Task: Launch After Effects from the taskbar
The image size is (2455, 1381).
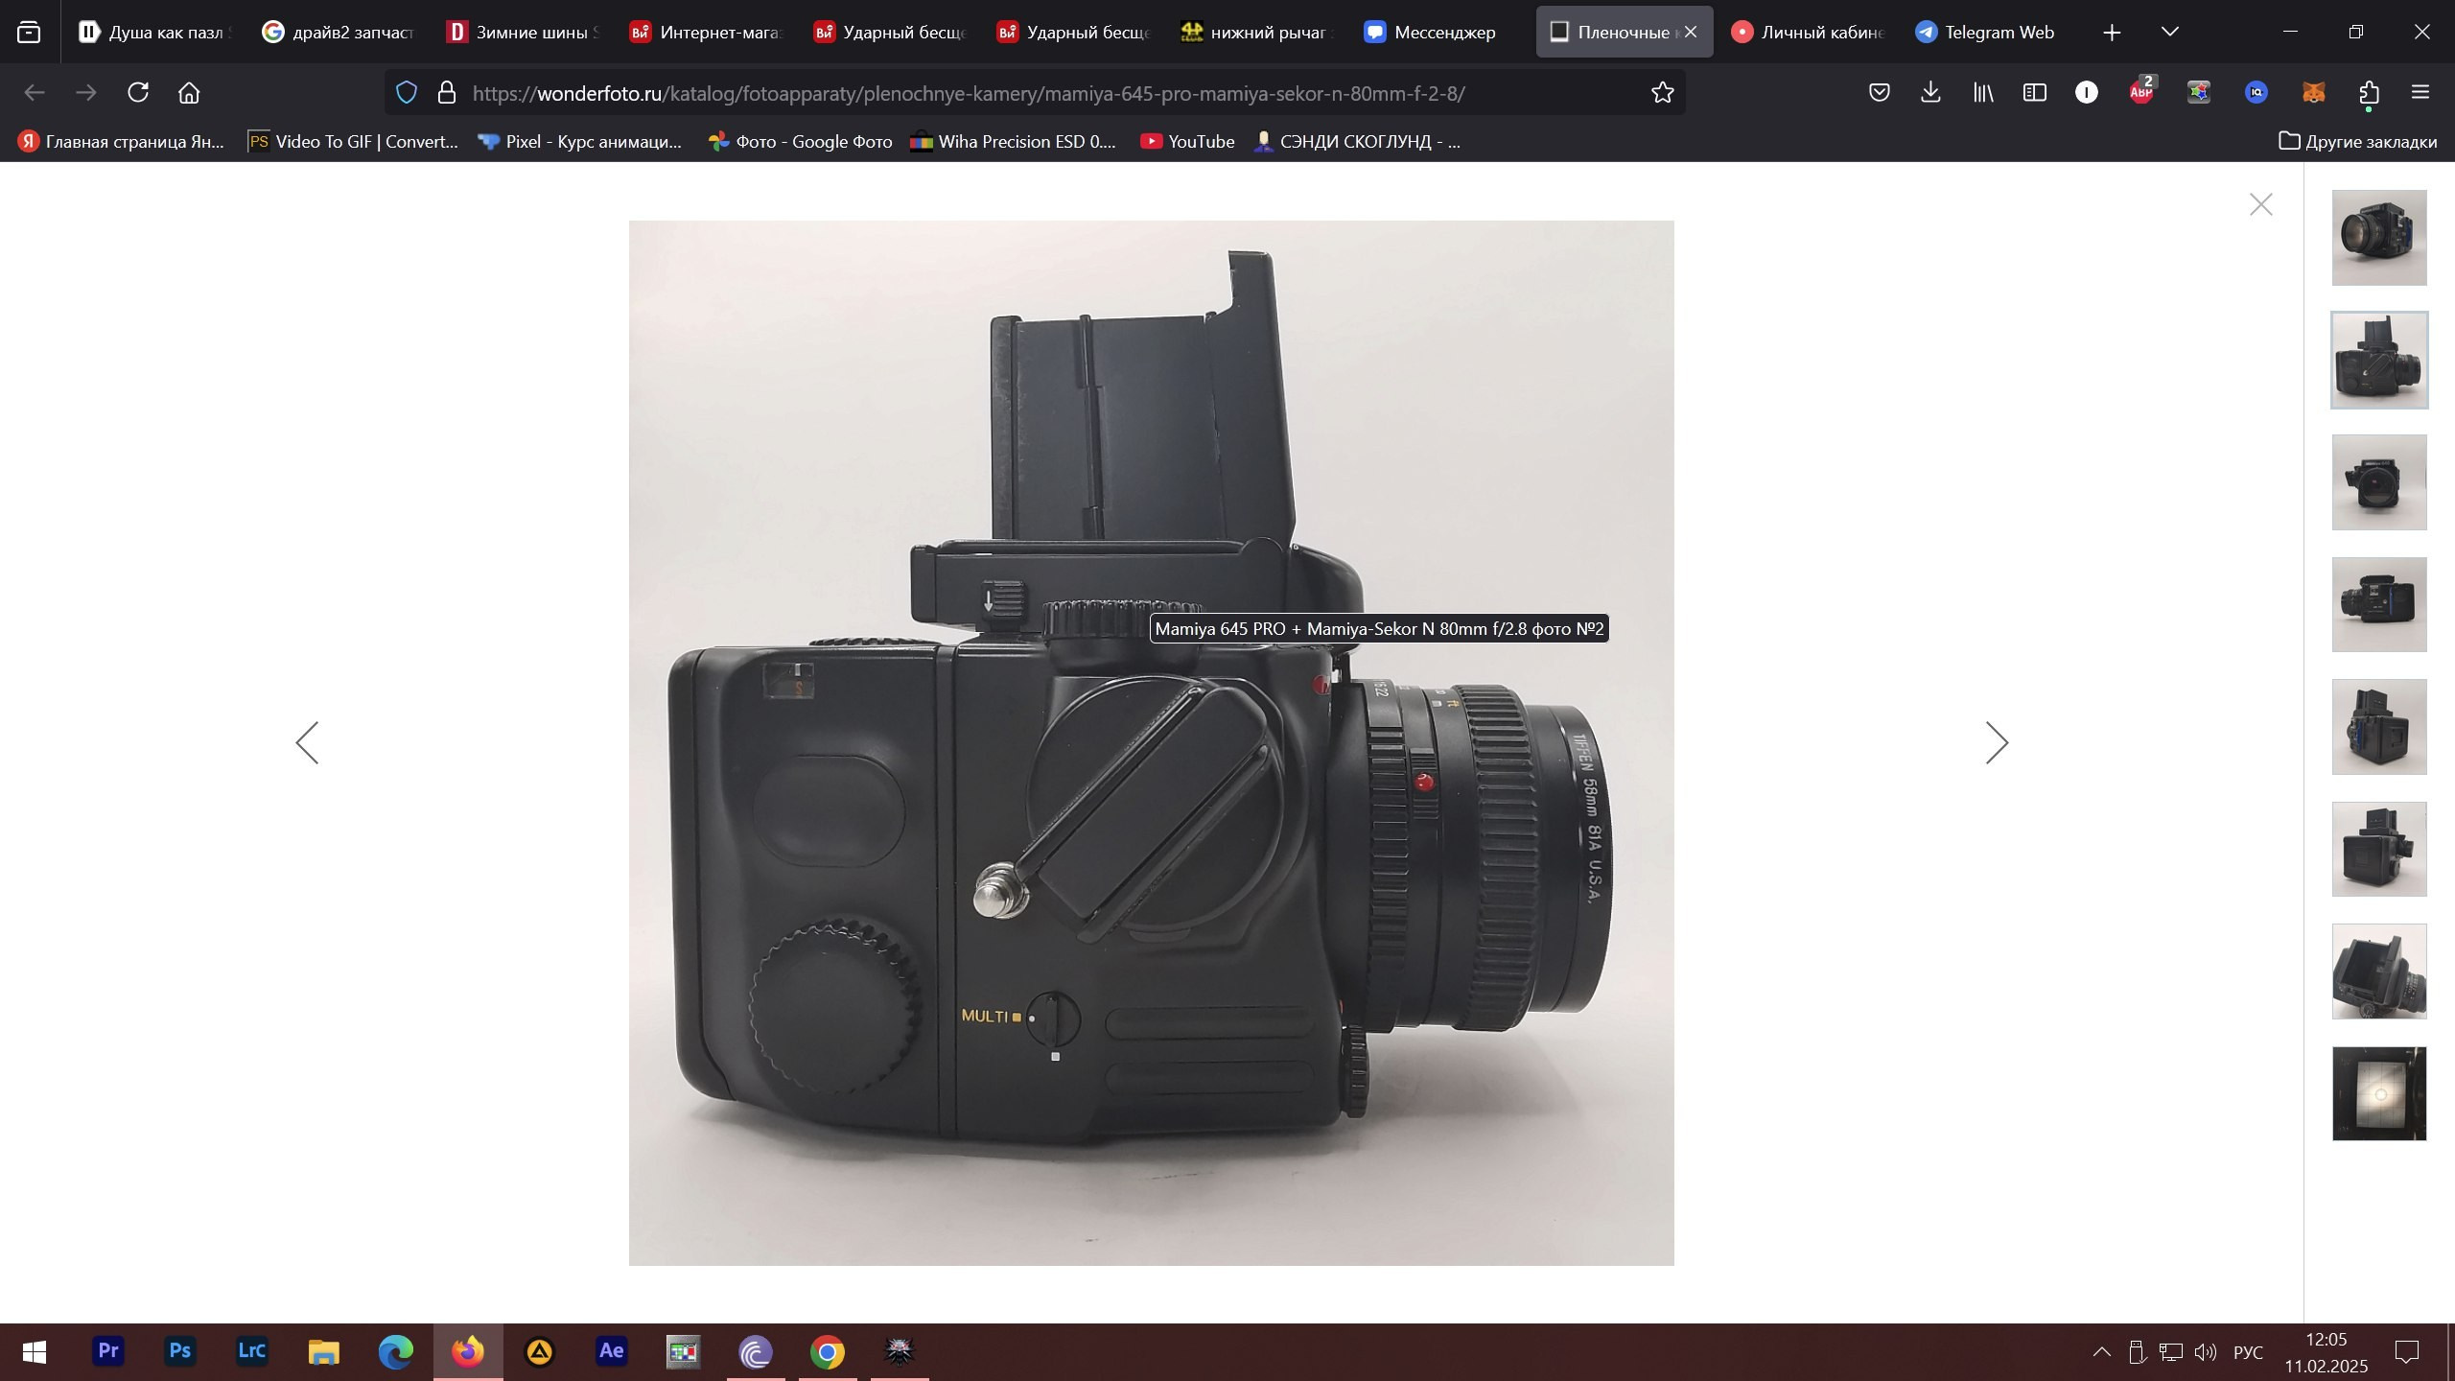Action: [611, 1350]
